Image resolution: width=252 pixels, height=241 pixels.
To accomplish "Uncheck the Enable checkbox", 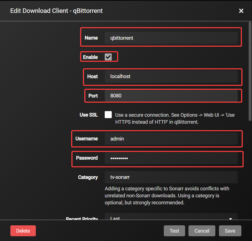I will click(108, 57).
